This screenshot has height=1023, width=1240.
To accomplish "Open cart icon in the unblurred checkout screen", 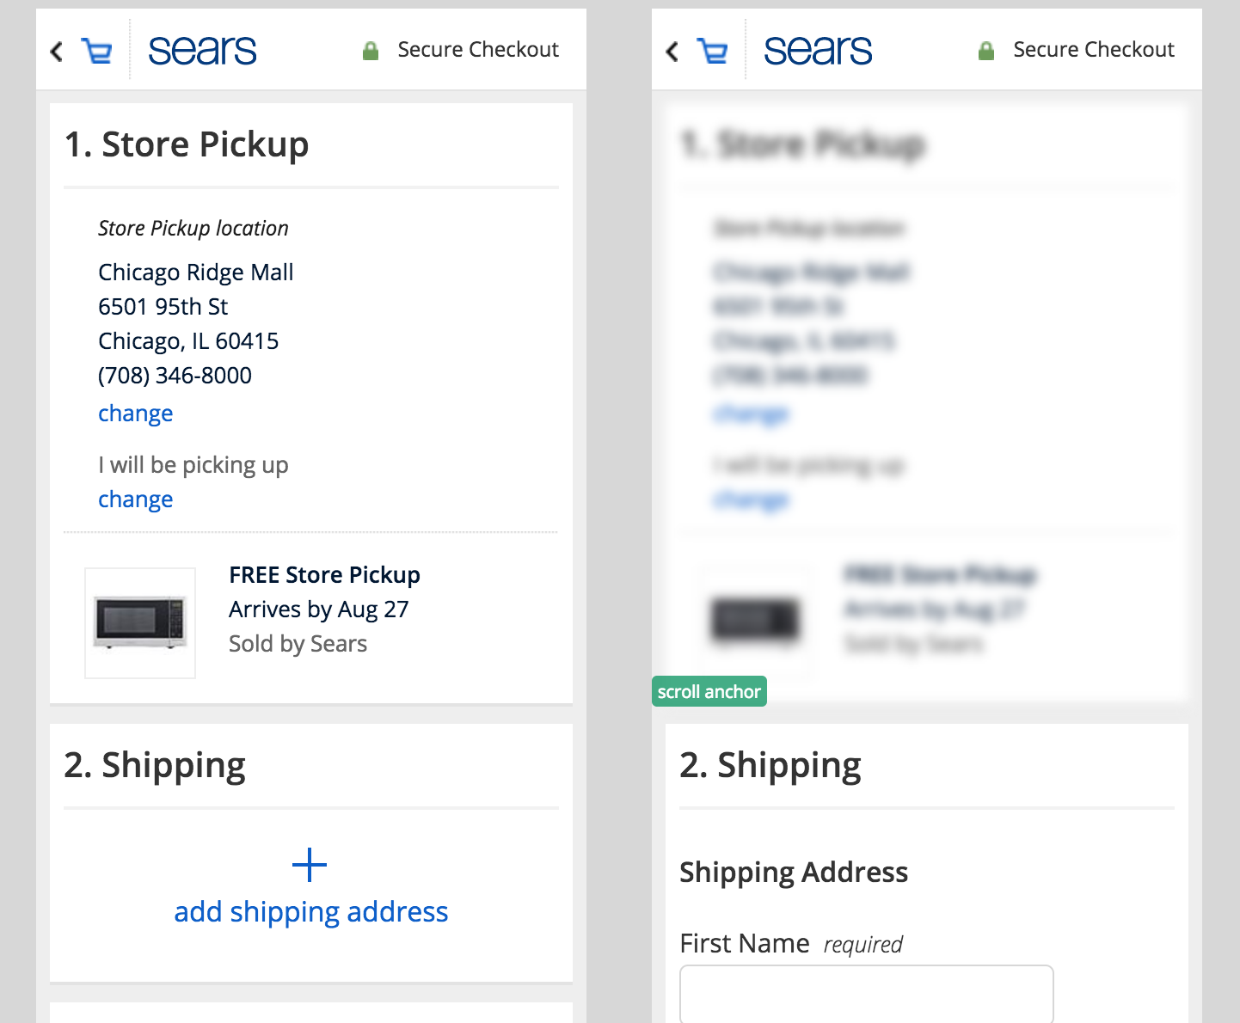I will tap(96, 52).
